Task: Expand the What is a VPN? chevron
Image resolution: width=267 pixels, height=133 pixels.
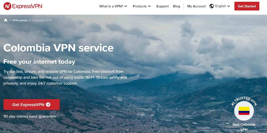Action: coord(126,6)
